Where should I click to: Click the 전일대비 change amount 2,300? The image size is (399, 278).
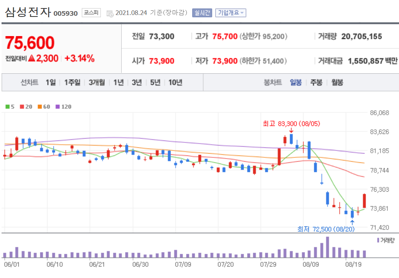point(47,58)
